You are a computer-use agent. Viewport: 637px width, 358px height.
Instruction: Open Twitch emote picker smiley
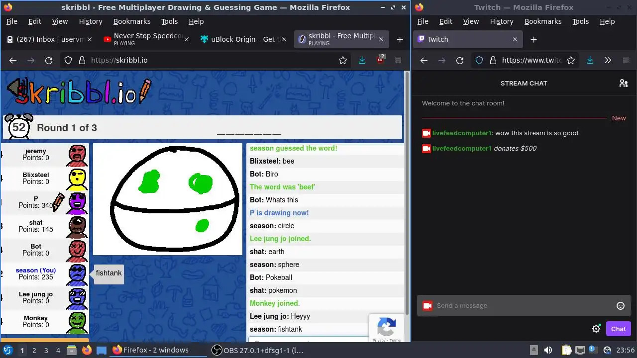click(x=621, y=306)
